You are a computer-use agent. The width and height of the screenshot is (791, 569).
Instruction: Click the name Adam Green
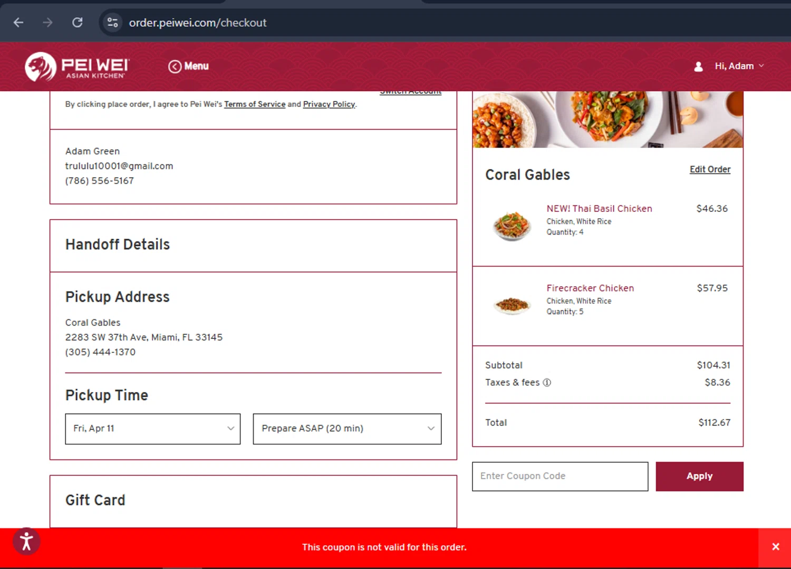[92, 151]
